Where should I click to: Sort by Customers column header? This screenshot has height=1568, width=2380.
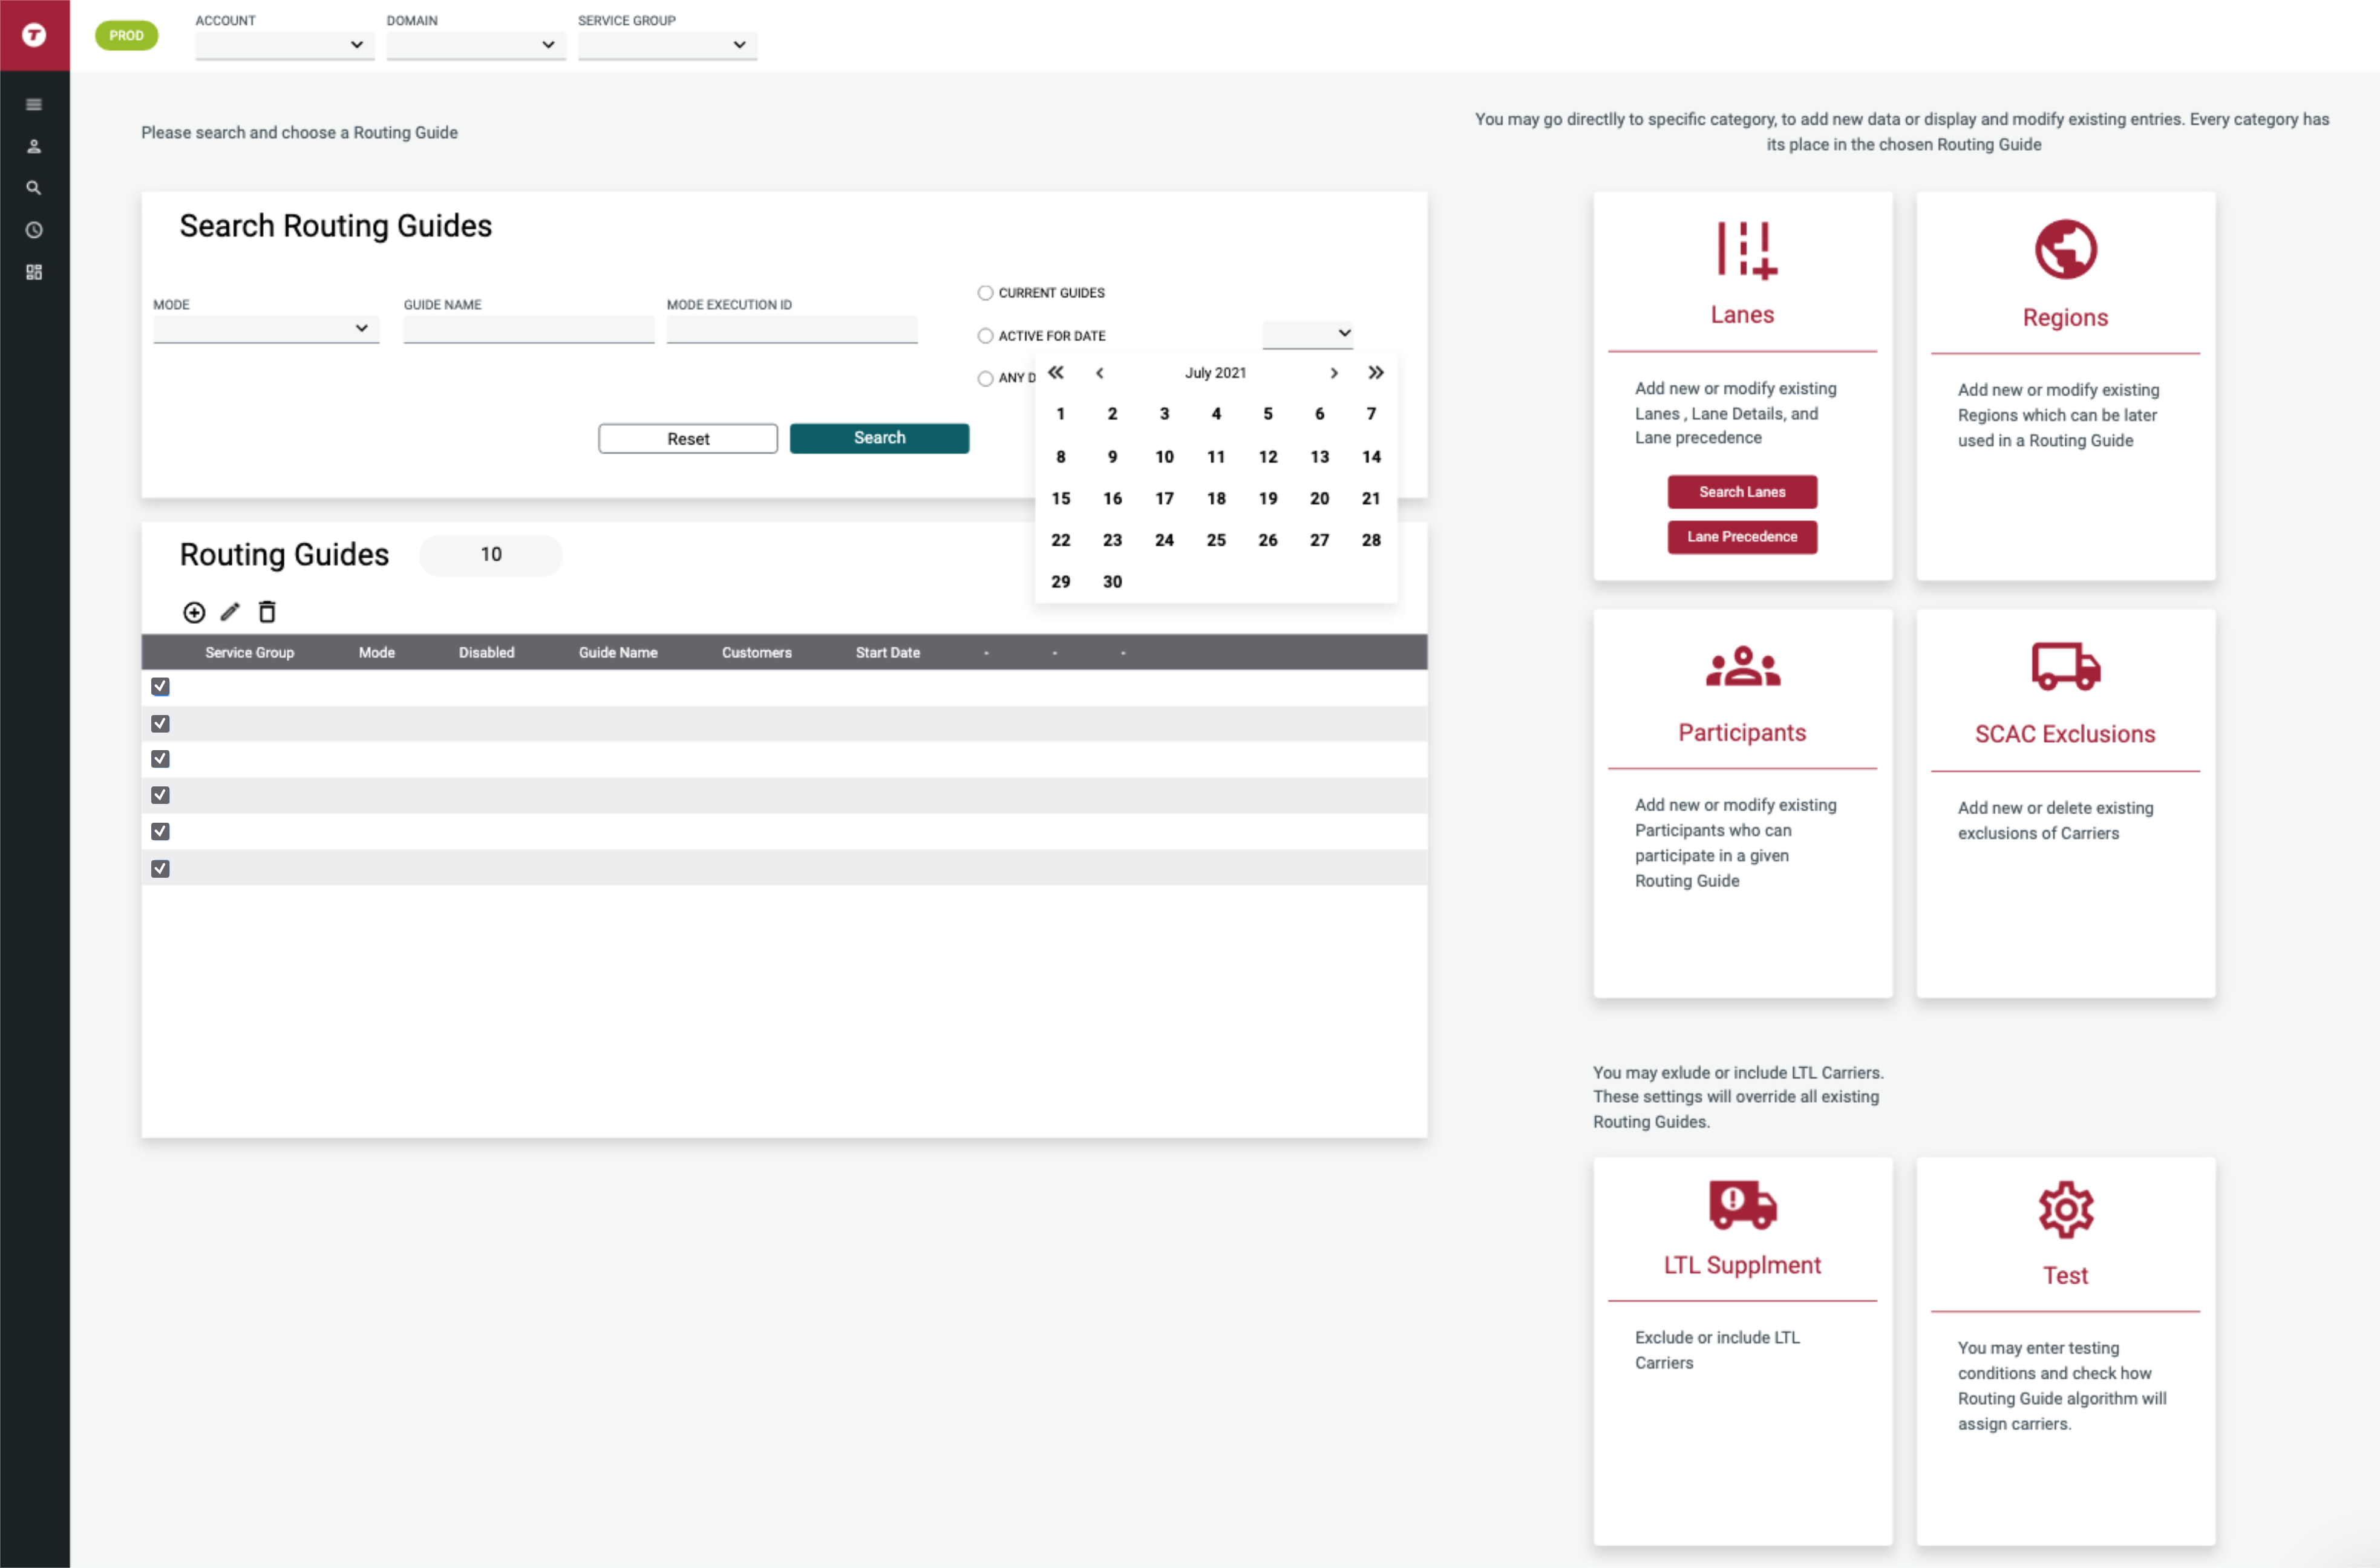pos(756,652)
